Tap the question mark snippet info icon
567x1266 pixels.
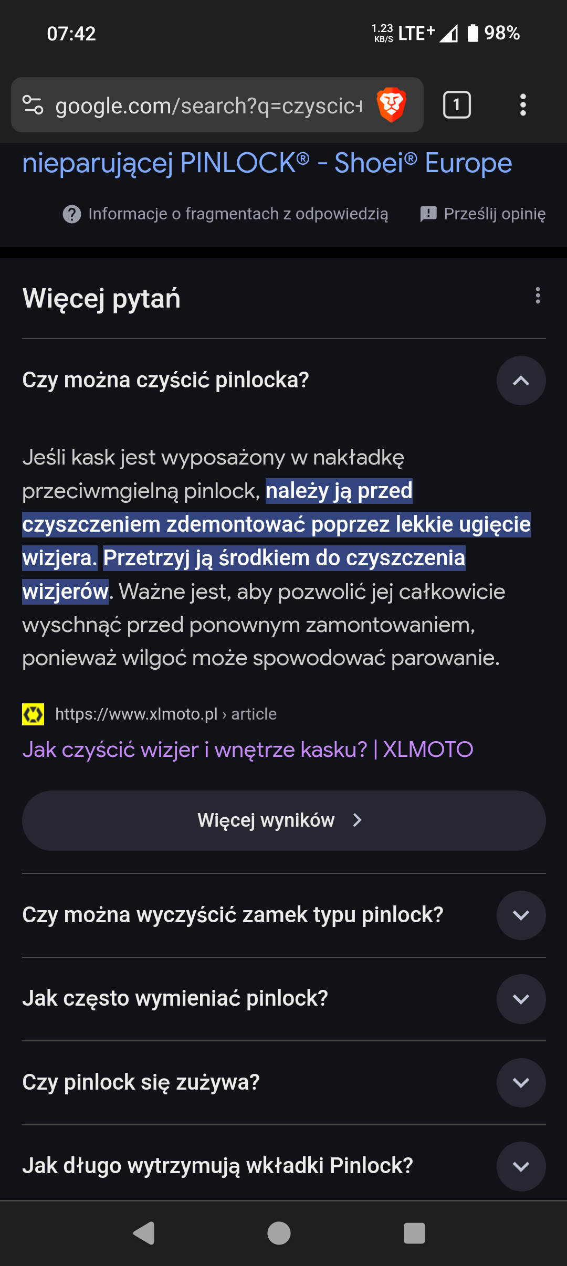(72, 214)
